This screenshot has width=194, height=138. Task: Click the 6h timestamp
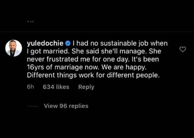[x=31, y=87]
